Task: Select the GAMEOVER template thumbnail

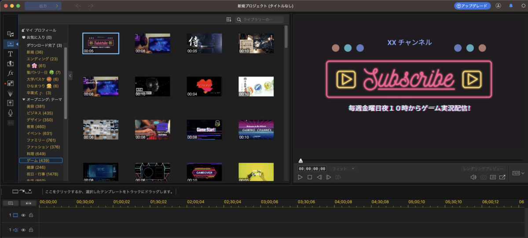Action: pos(204,172)
